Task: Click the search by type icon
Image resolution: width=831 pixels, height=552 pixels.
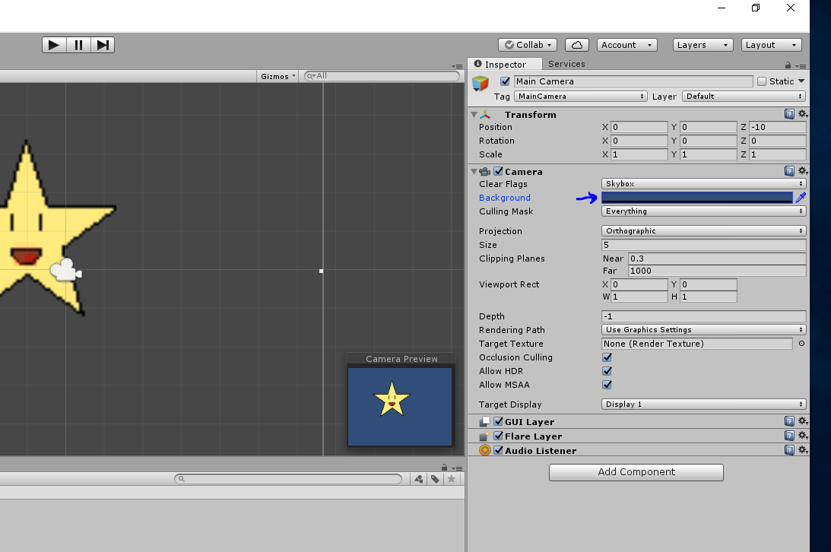Action: 419,479
